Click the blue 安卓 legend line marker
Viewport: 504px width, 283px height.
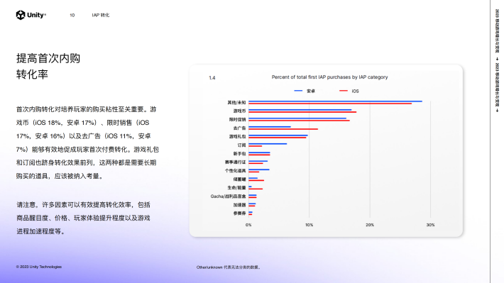point(298,91)
